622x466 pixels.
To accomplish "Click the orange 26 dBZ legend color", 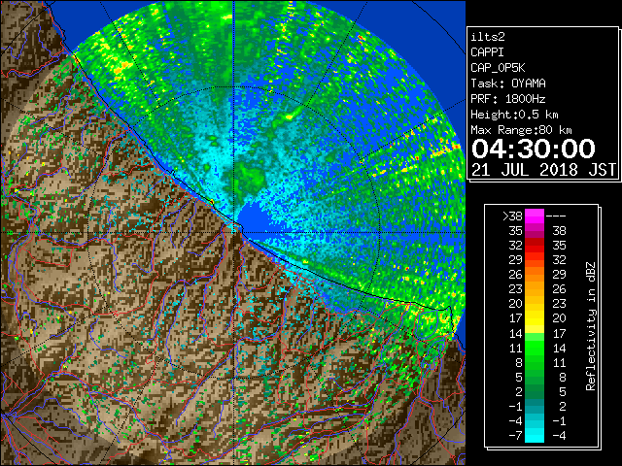I will pos(535,274).
